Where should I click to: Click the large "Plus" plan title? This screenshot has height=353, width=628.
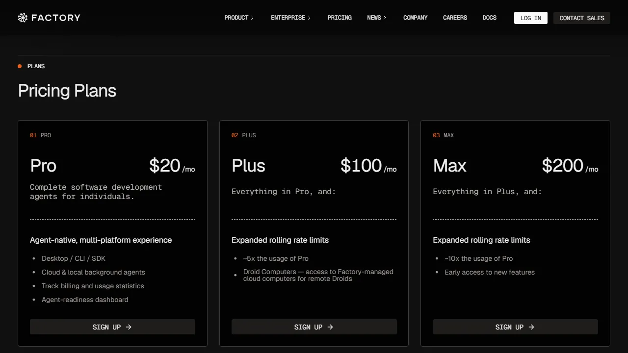pyautogui.click(x=248, y=166)
